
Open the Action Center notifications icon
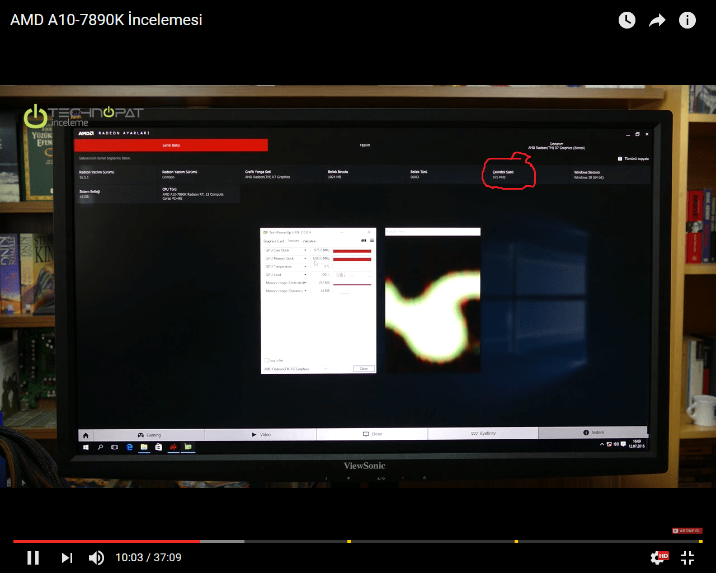[623, 444]
